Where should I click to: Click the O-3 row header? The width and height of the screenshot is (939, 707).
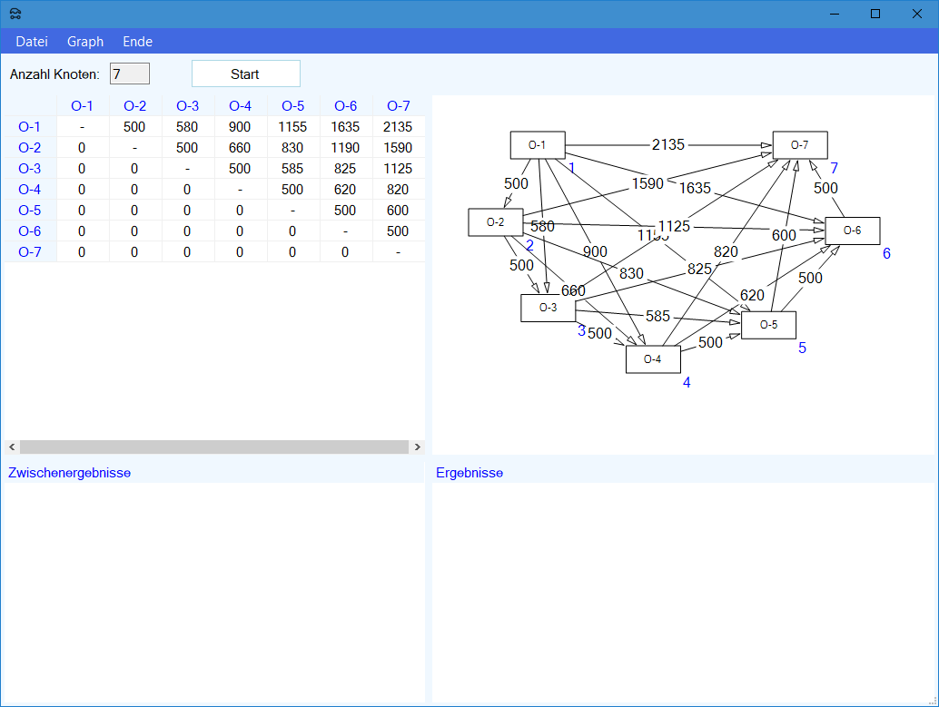point(30,169)
